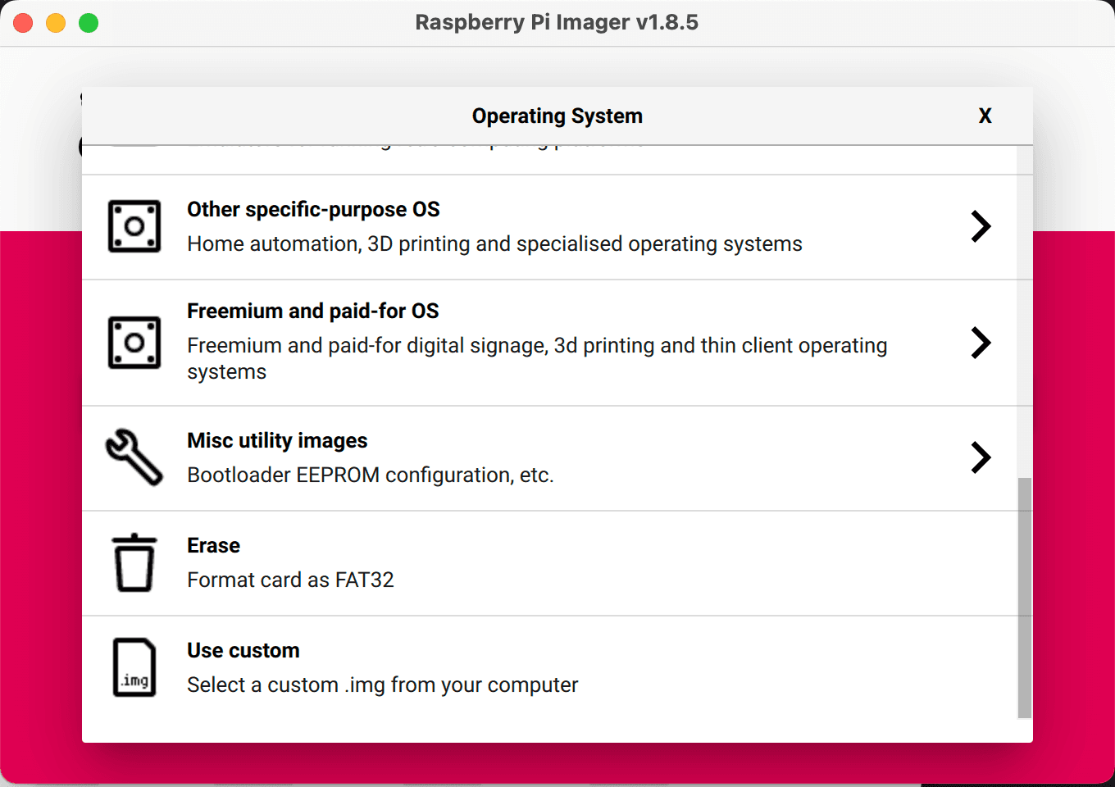
Task: Click the yellow minimize traffic light button
Action: point(55,22)
